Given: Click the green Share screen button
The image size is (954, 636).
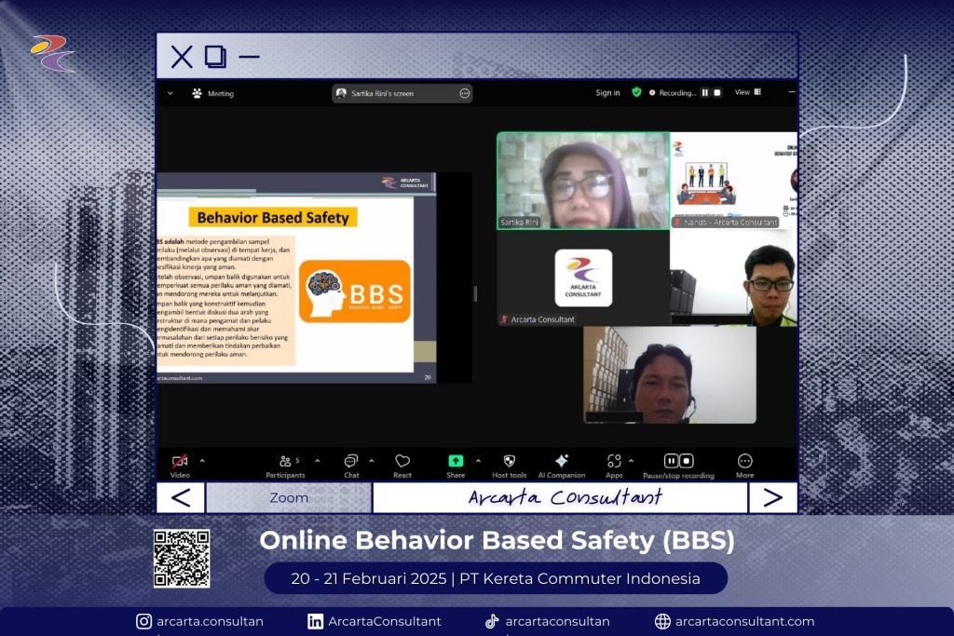Looking at the screenshot, I should pyautogui.click(x=456, y=462).
